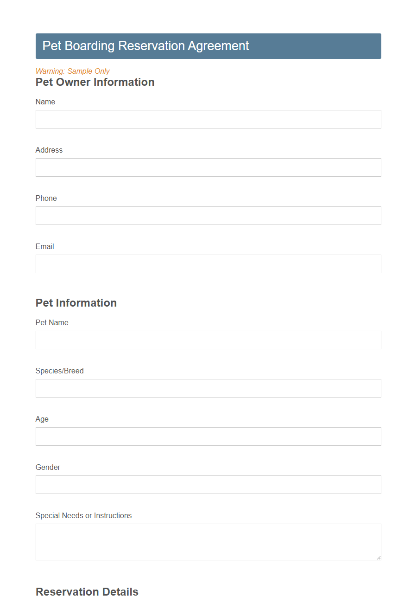Image resolution: width=417 pixels, height=603 pixels.
Task: Click the Pet Boarding Reservation Agreement header
Action: tap(145, 46)
